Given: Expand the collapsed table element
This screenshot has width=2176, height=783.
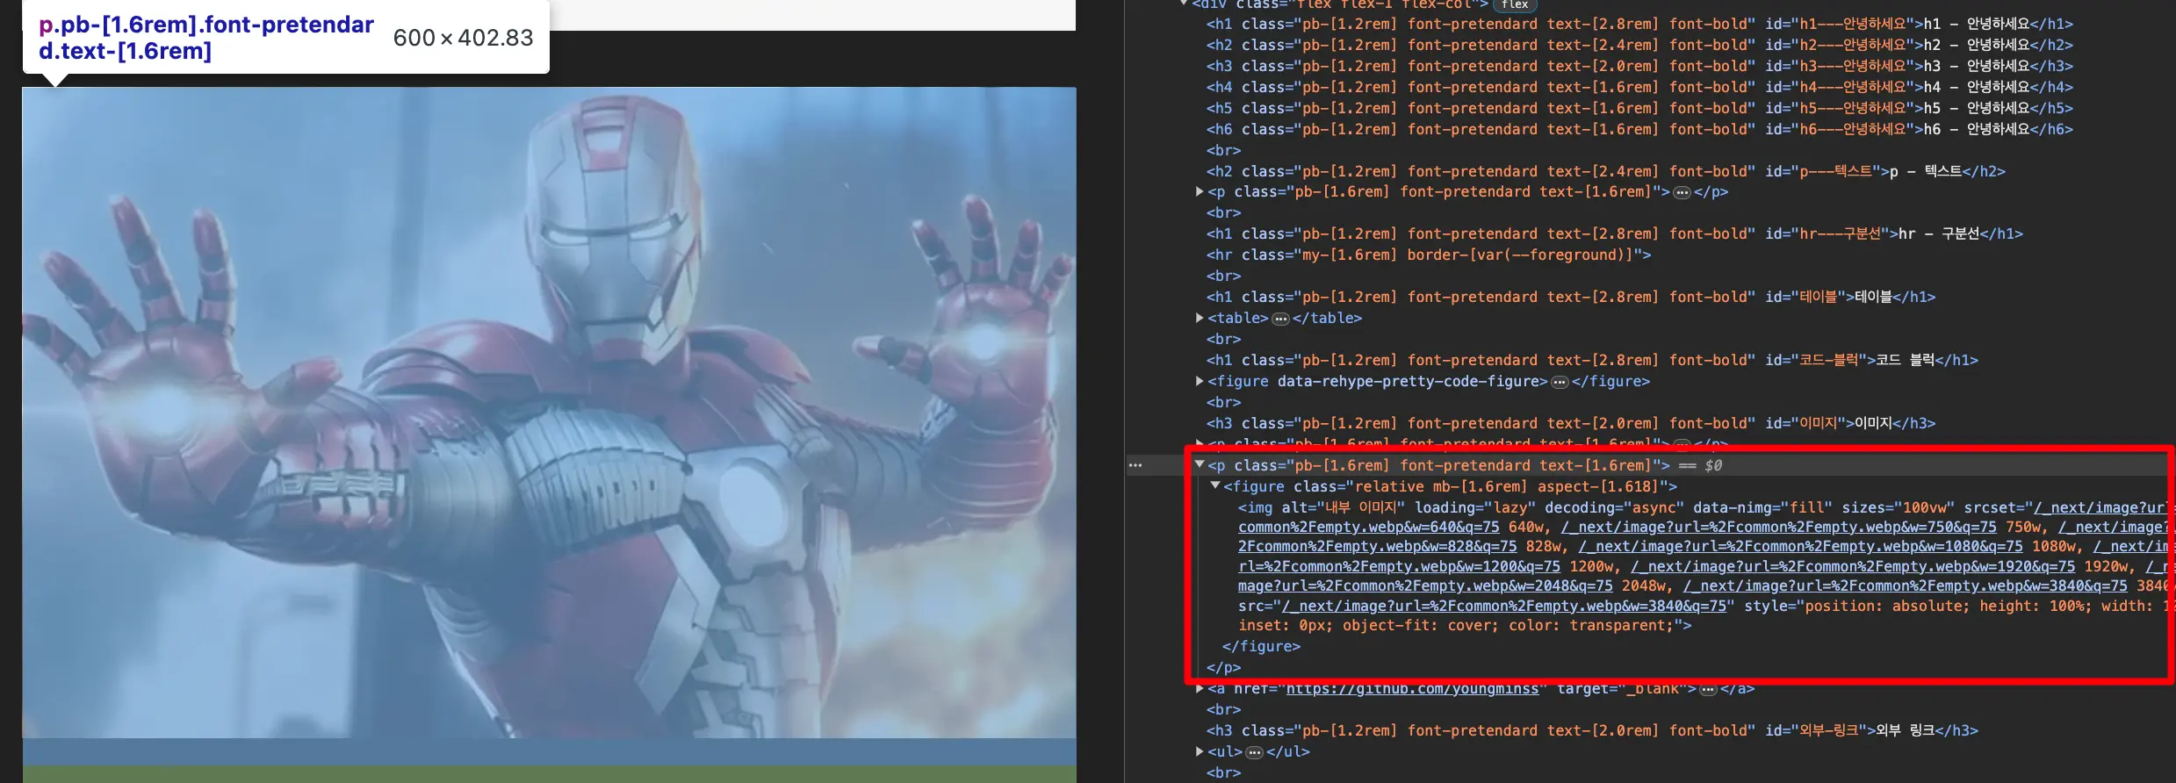Looking at the screenshot, I should [1200, 318].
